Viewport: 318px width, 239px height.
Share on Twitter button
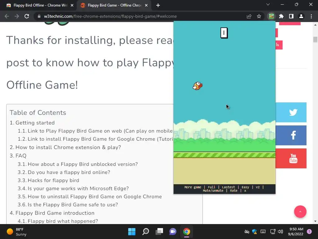(x=291, y=112)
